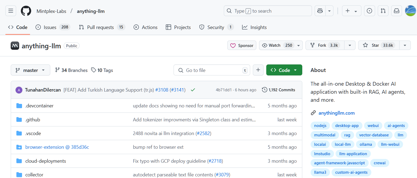Image resolution: width=417 pixels, height=178 pixels.
Task: Select the custom-ai-agents topic tag
Action: (x=351, y=172)
